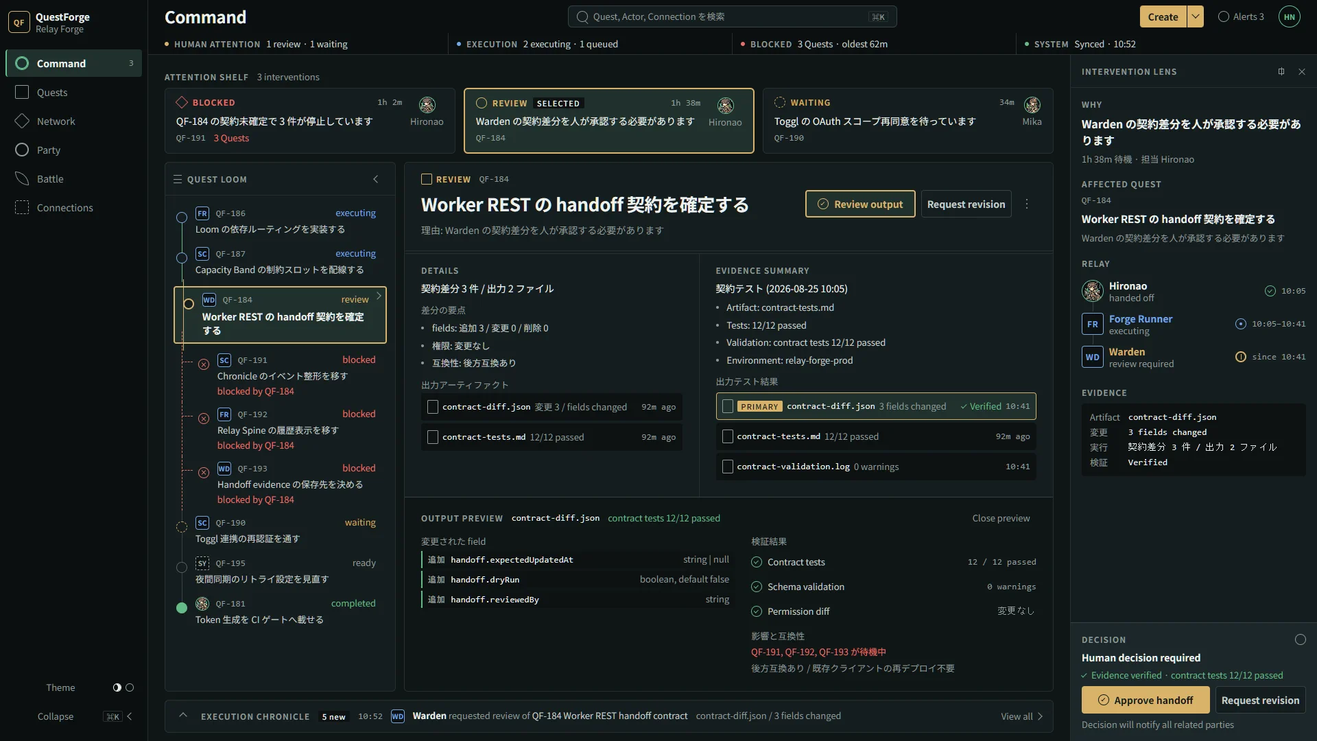Click View all in Execution Chronicle

coord(1021,716)
